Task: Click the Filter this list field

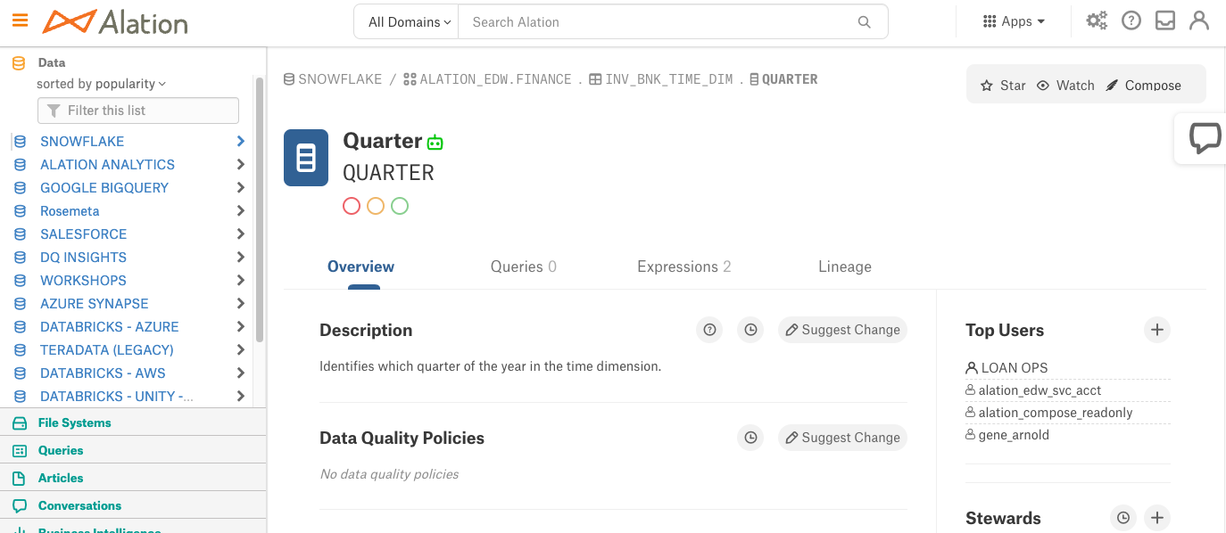Action: [138, 111]
